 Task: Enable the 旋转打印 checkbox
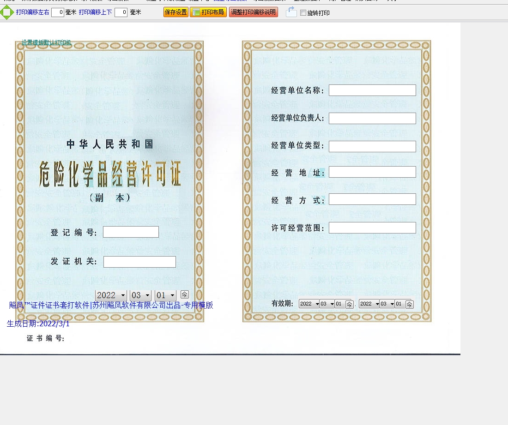(x=303, y=13)
